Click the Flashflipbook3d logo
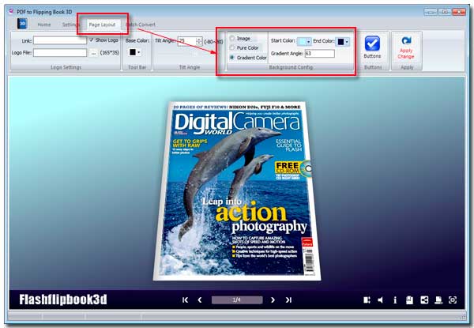474x328 pixels. click(x=63, y=300)
